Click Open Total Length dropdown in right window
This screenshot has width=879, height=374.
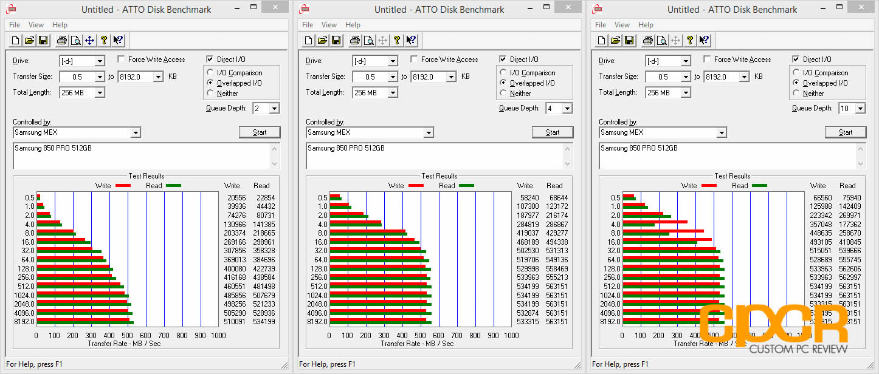point(686,93)
